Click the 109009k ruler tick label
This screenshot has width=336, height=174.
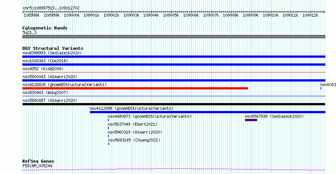(x=251, y=15)
